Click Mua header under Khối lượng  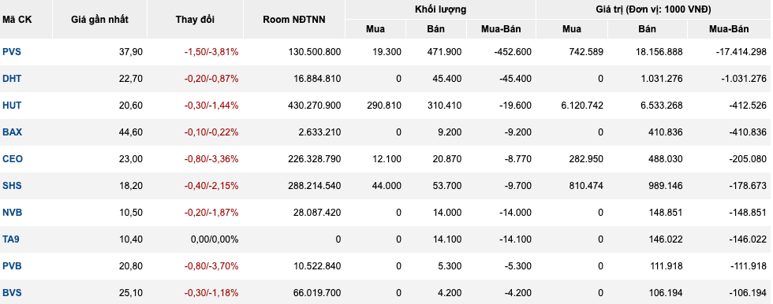(x=375, y=29)
